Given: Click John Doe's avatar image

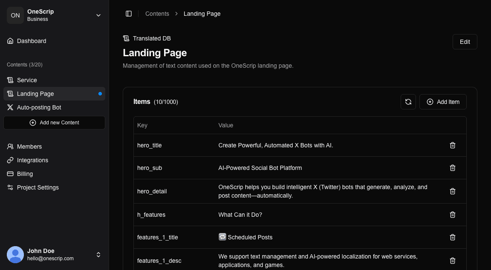Looking at the screenshot, I should pos(15,255).
